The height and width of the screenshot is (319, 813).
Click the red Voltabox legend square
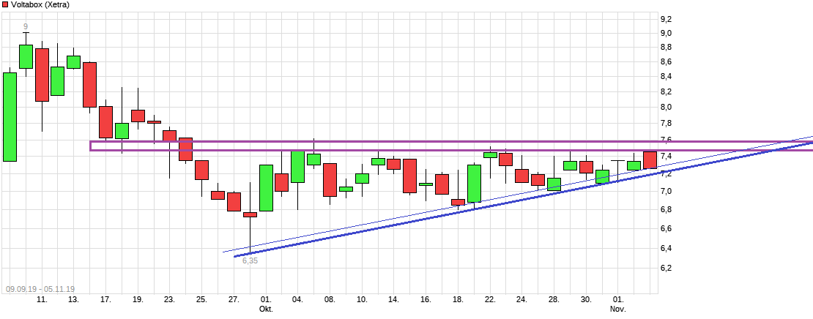coord(4,4)
